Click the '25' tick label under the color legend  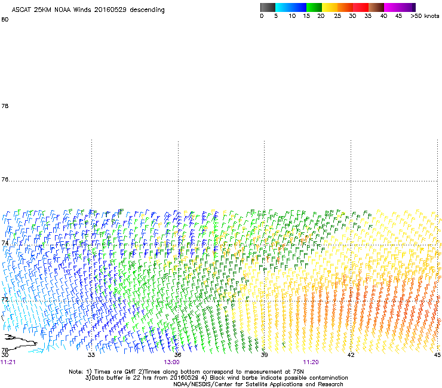click(337, 16)
